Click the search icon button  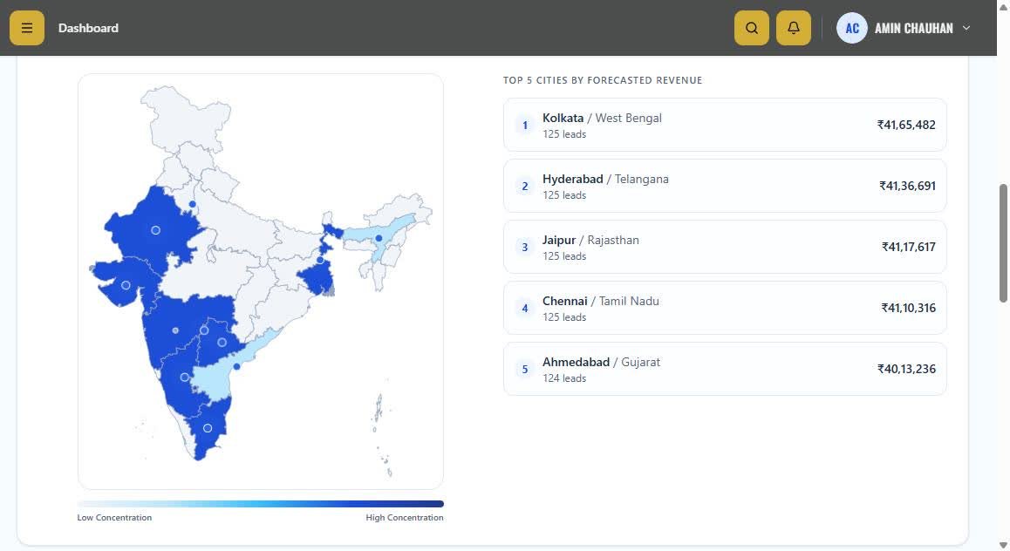click(x=751, y=28)
